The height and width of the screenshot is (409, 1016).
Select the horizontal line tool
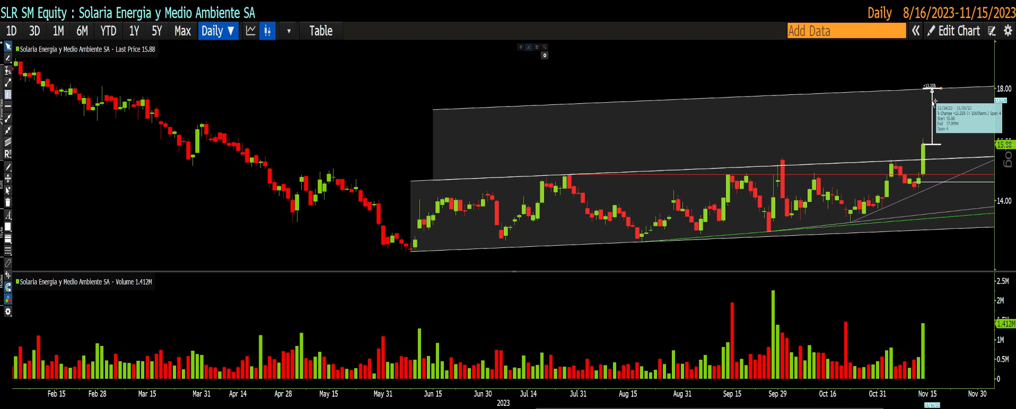click(8, 106)
